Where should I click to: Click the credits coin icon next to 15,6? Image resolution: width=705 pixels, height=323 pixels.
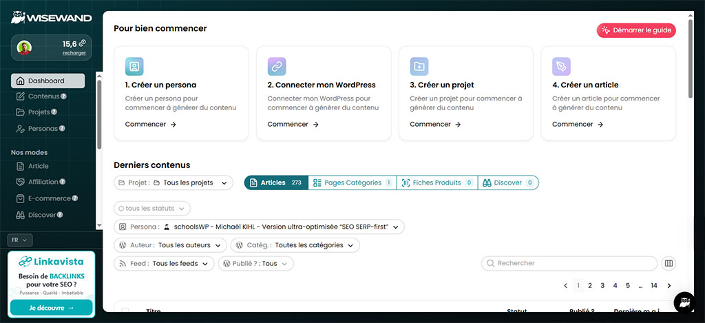pos(83,43)
